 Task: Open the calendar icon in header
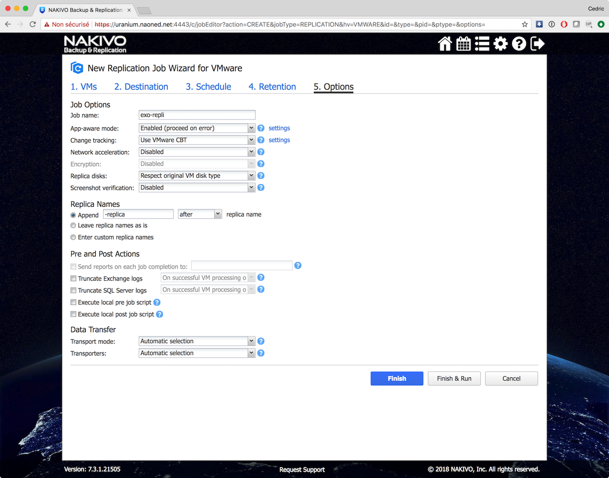tap(463, 44)
